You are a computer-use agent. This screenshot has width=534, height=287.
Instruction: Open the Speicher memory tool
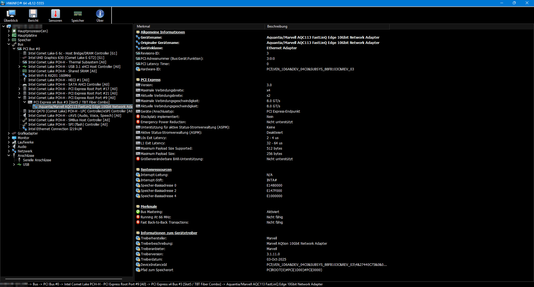[78, 16]
